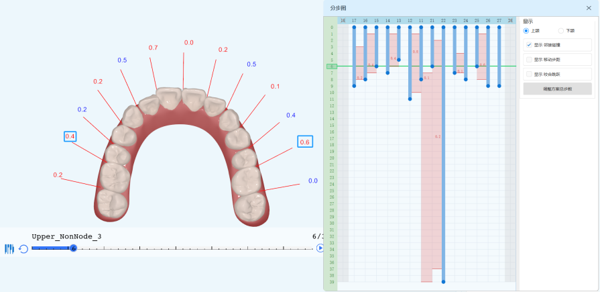Select the 下颌 radio button
The image size is (600, 292).
tap(561, 31)
